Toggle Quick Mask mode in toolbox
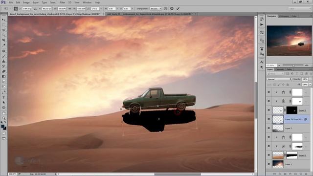The width and height of the screenshot is (313, 176). [x=3, y=133]
